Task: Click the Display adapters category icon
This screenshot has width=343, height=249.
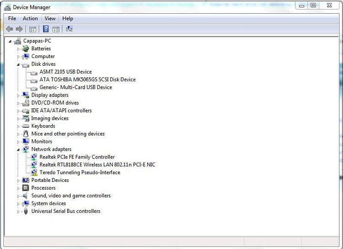Action: 26,95
